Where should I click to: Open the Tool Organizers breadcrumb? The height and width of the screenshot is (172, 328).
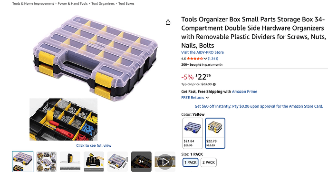pyautogui.click(x=103, y=3)
